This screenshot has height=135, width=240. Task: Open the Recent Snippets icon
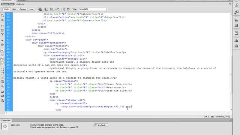3,82
